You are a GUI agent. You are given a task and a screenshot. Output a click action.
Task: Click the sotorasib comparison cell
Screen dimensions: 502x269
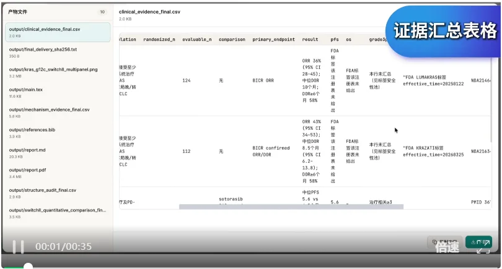coord(231,200)
